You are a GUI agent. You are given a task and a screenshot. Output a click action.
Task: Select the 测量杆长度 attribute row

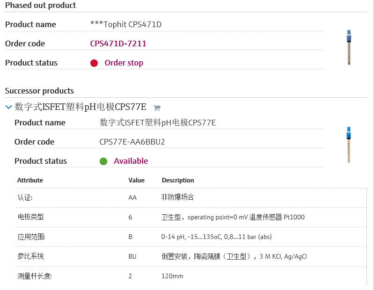tap(191, 276)
